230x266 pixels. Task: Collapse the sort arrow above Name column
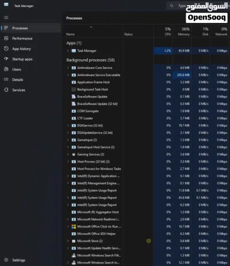(x=91, y=27)
